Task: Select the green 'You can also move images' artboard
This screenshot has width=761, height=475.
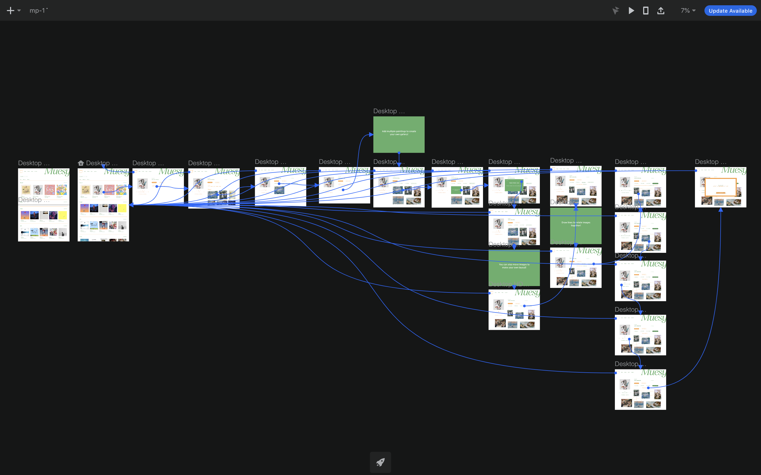Action: [514, 268]
